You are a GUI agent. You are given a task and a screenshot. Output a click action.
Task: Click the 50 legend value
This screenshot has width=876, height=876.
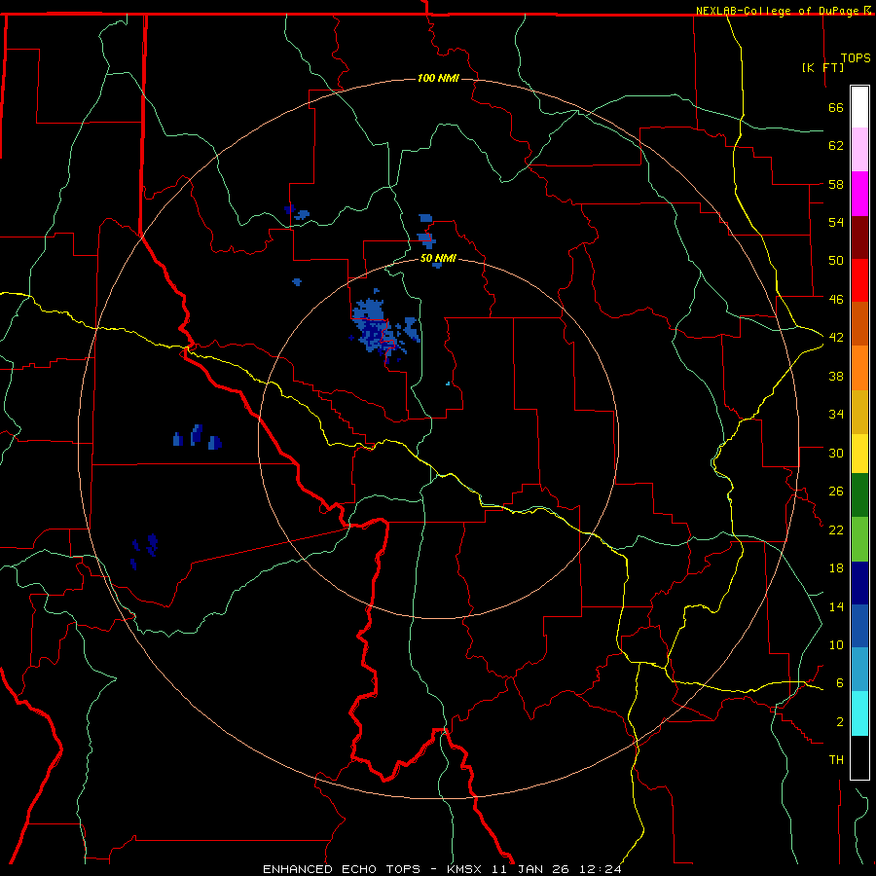coord(836,261)
